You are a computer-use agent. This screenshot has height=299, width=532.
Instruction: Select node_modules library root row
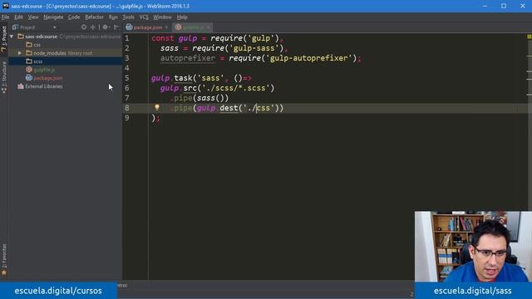click(66, 53)
